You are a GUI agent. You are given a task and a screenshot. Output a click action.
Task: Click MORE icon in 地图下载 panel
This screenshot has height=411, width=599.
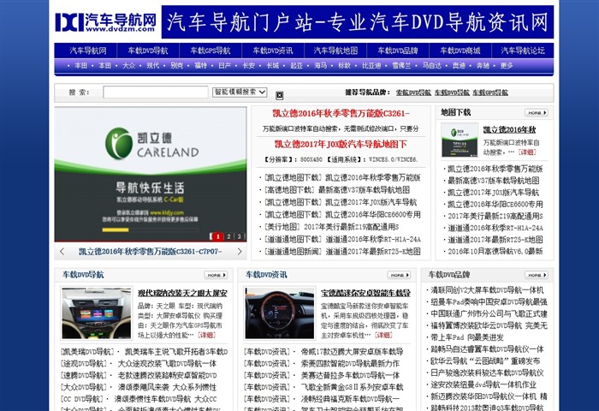click(x=536, y=112)
